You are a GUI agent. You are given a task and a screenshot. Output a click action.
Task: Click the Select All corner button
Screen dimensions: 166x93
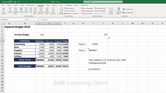(3, 24)
